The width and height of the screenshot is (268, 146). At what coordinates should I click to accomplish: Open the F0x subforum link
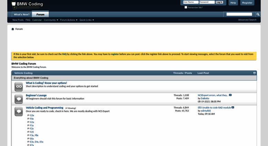pyautogui.click(x=32, y=119)
